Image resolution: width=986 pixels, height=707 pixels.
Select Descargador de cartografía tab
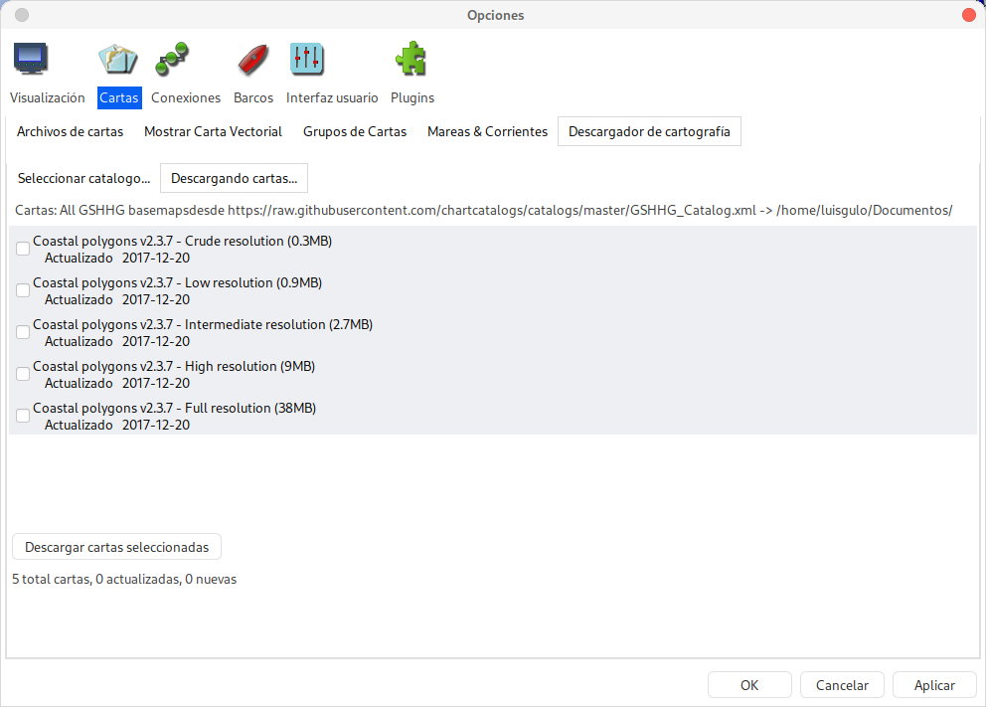click(x=649, y=131)
